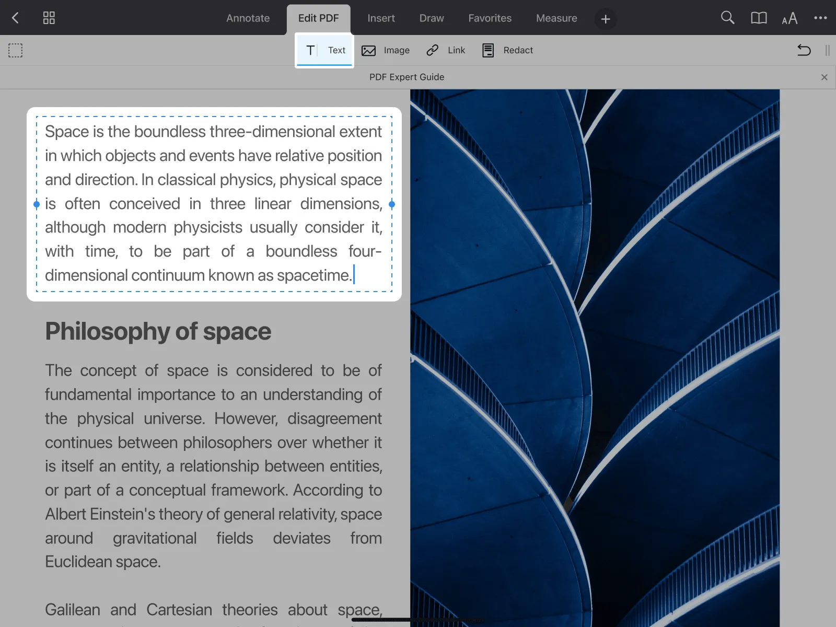This screenshot has height=627, width=836.
Task: Select the rectangular selection tool
Action: [x=15, y=50]
